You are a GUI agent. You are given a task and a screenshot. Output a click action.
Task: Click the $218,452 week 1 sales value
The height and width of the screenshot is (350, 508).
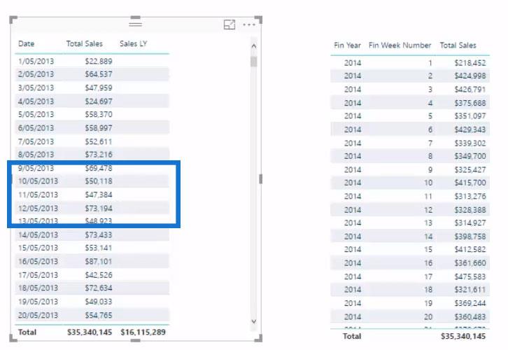pyautogui.click(x=470, y=63)
